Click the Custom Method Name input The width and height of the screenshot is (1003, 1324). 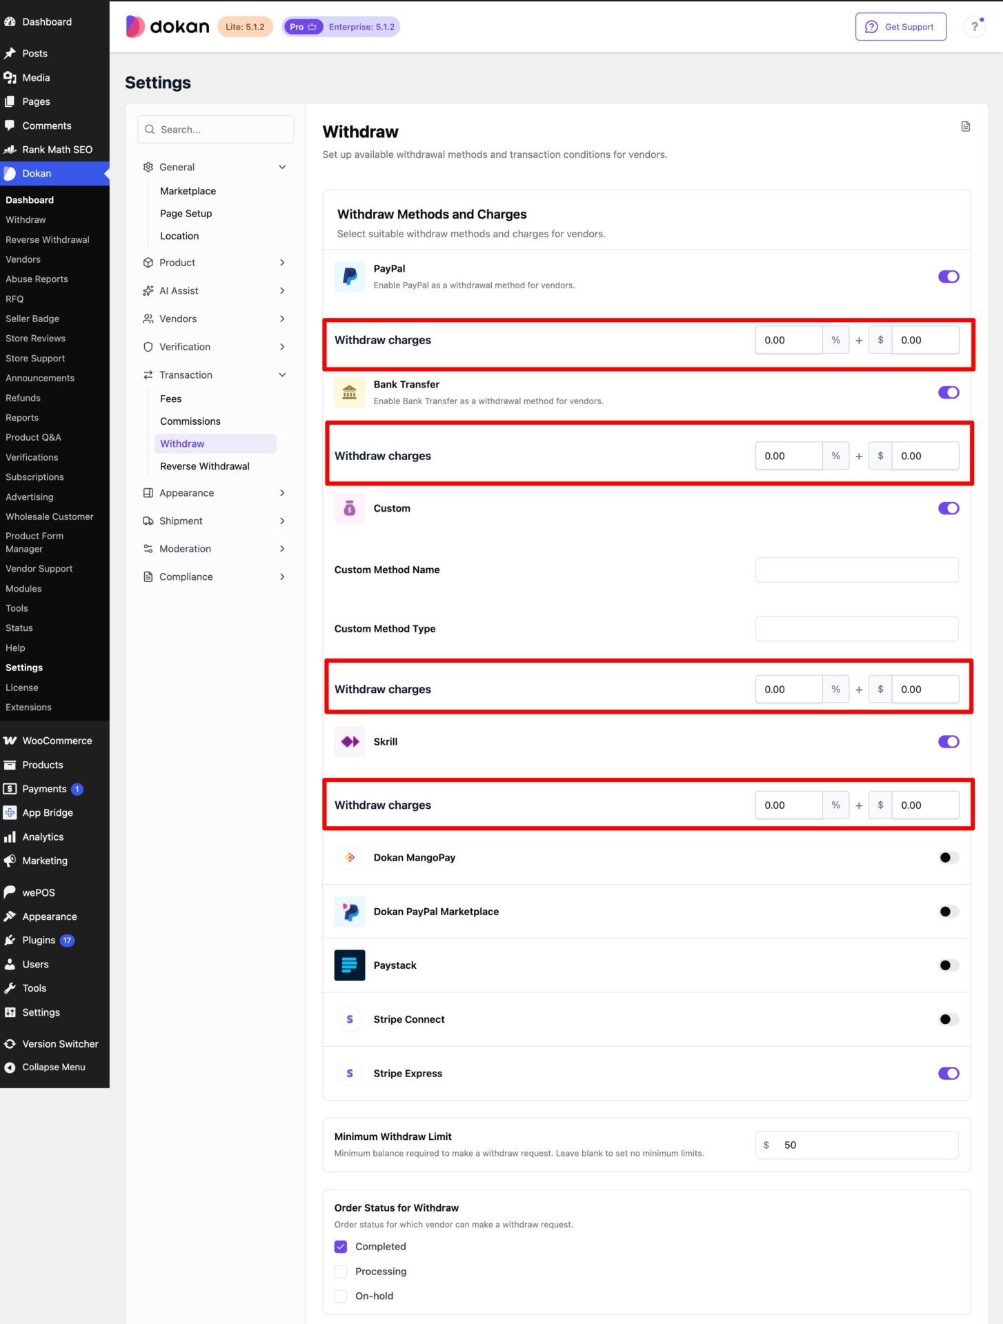857,570
